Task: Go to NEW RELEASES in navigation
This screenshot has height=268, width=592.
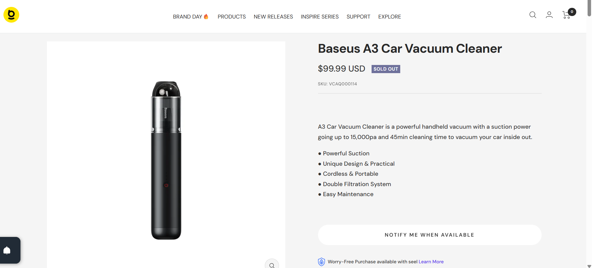Action: tap(273, 17)
